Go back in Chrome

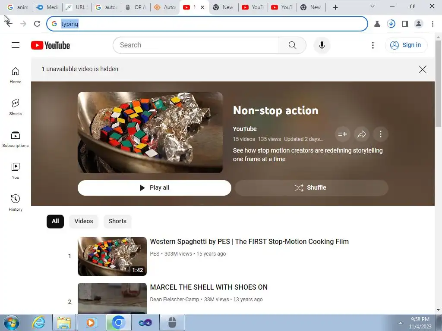click(9, 24)
